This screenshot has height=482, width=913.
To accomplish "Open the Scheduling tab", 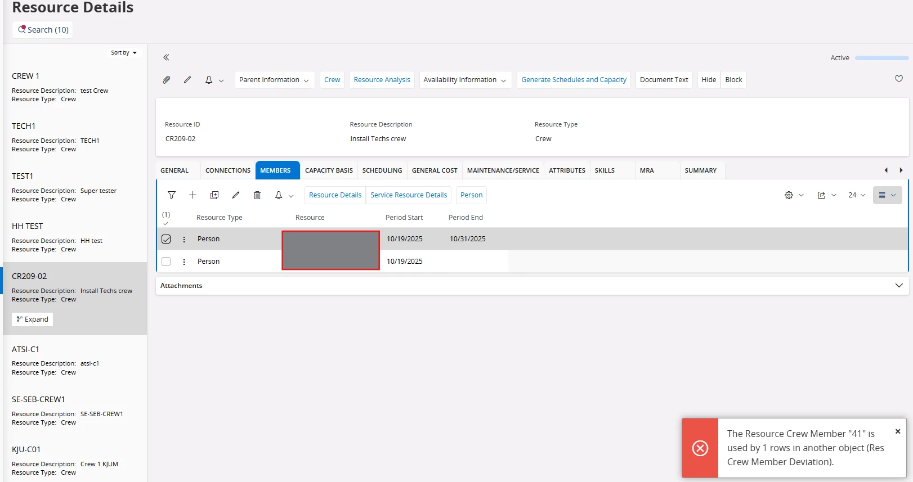I will click(382, 170).
